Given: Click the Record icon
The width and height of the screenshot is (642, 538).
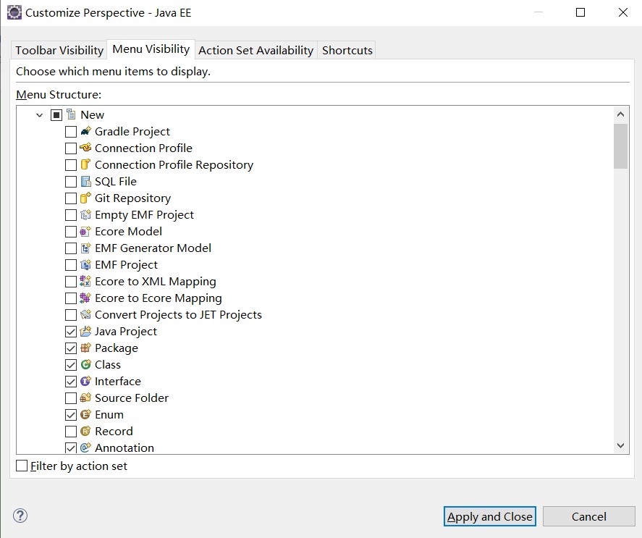Looking at the screenshot, I should click(x=85, y=431).
